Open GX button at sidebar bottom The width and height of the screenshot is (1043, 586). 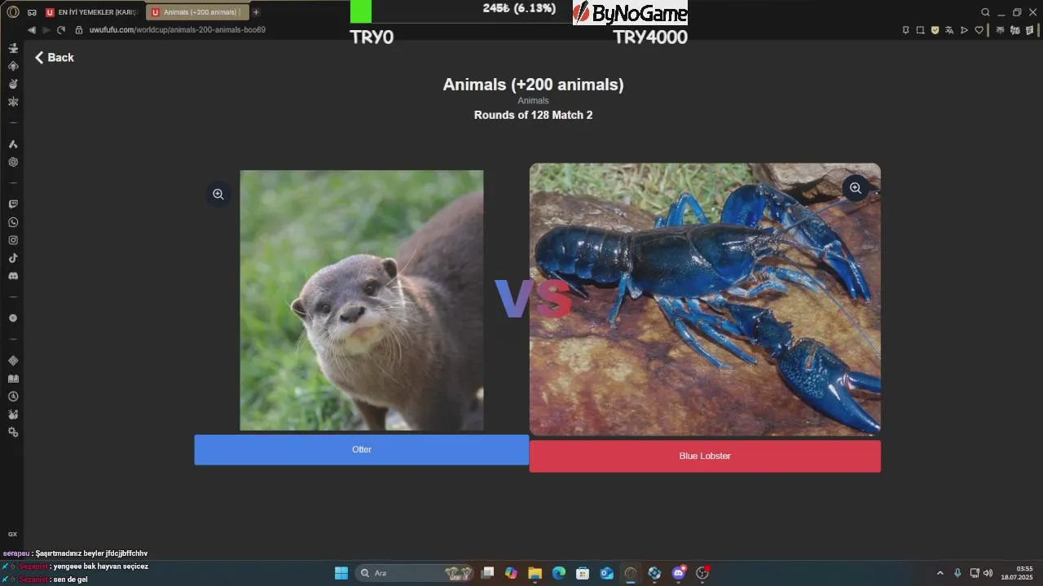[12, 535]
